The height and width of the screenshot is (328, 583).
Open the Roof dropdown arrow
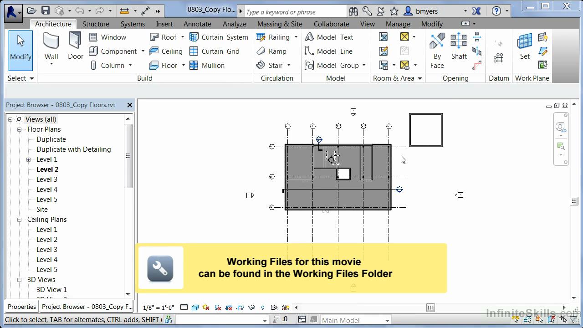pyautogui.click(x=183, y=37)
